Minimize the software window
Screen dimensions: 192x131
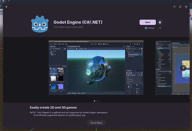(x=174, y=7)
